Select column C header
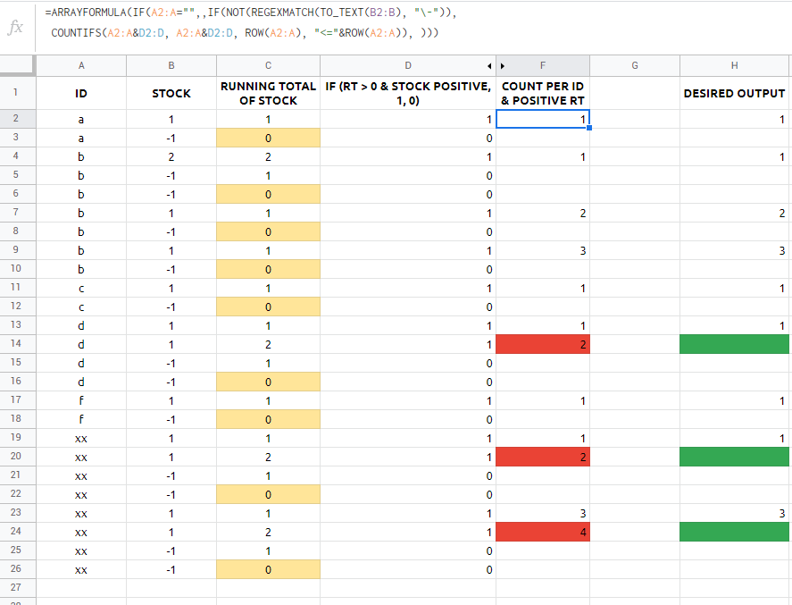Viewport: 792px width, 605px height. 268,66
